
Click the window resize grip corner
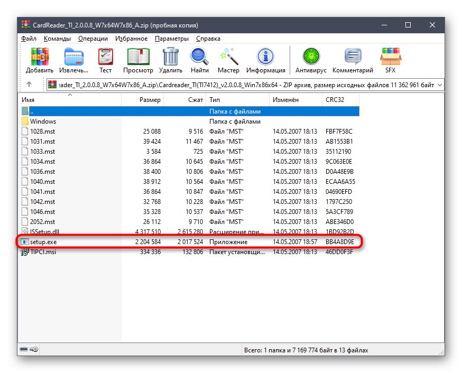click(x=441, y=352)
